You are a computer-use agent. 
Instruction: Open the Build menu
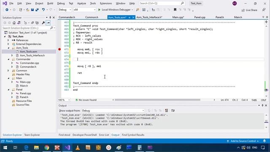(50, 3)
